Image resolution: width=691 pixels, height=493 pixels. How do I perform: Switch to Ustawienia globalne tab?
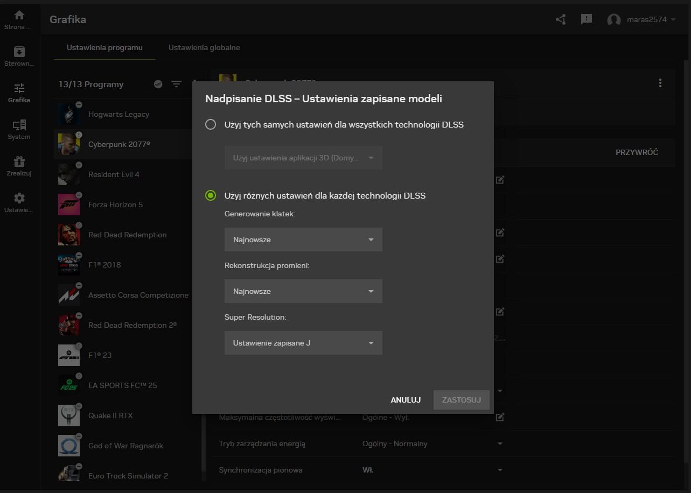pos(204,47)
